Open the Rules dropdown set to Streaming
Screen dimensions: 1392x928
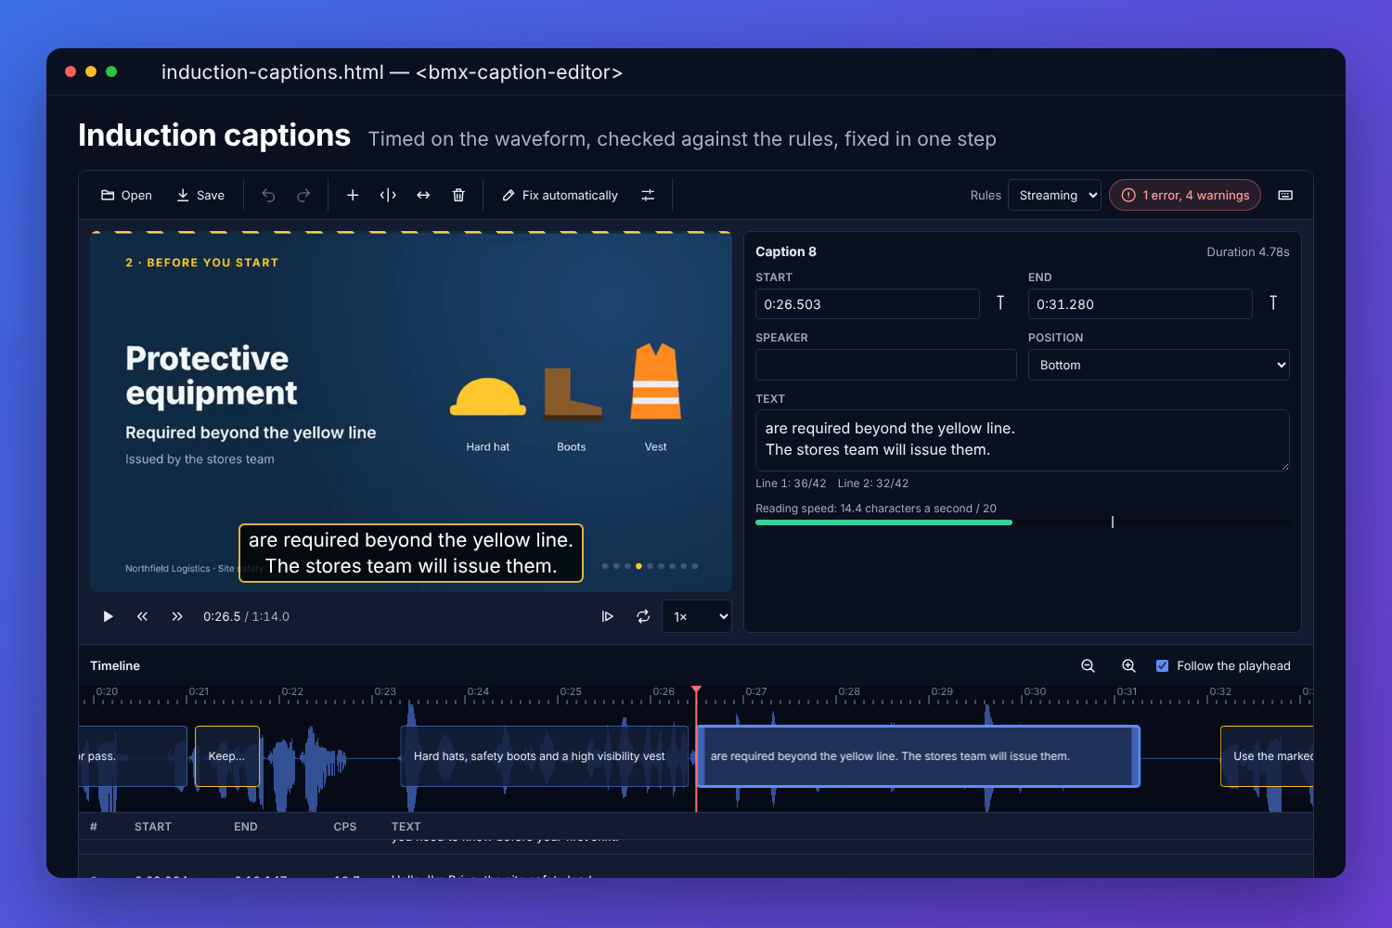click(x=1054, y=195)
